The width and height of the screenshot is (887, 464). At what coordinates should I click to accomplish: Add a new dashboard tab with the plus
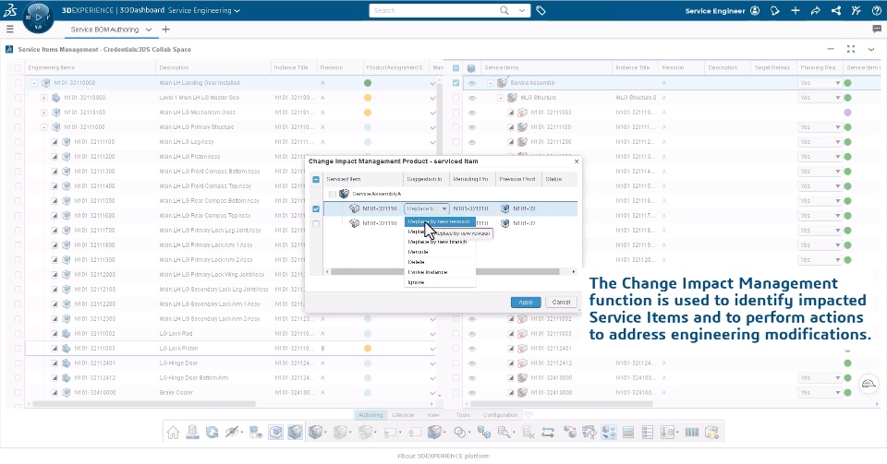point(165,30)
